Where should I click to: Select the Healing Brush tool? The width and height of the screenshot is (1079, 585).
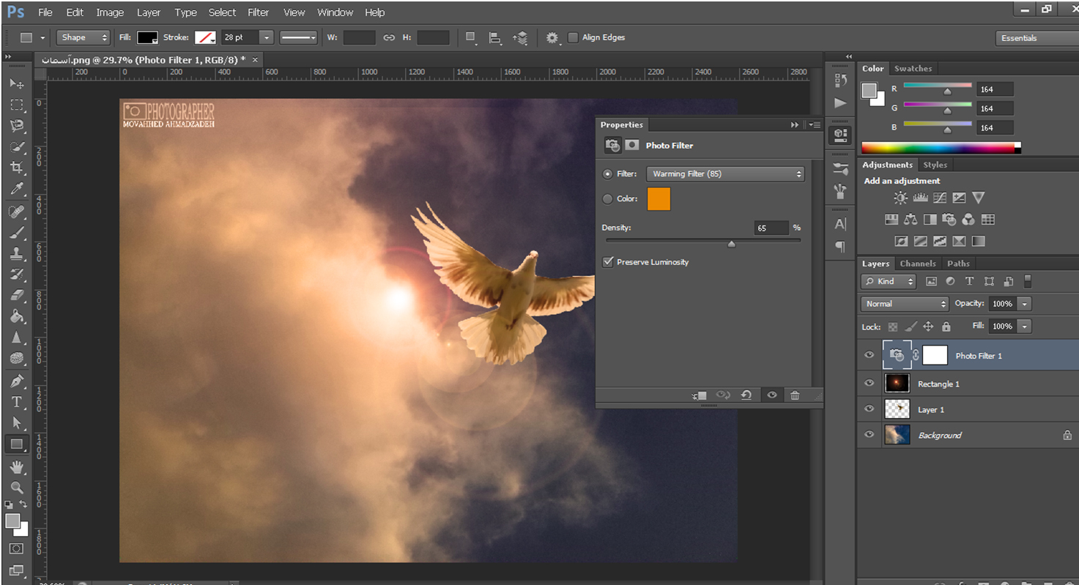click(x=16, y=212)
